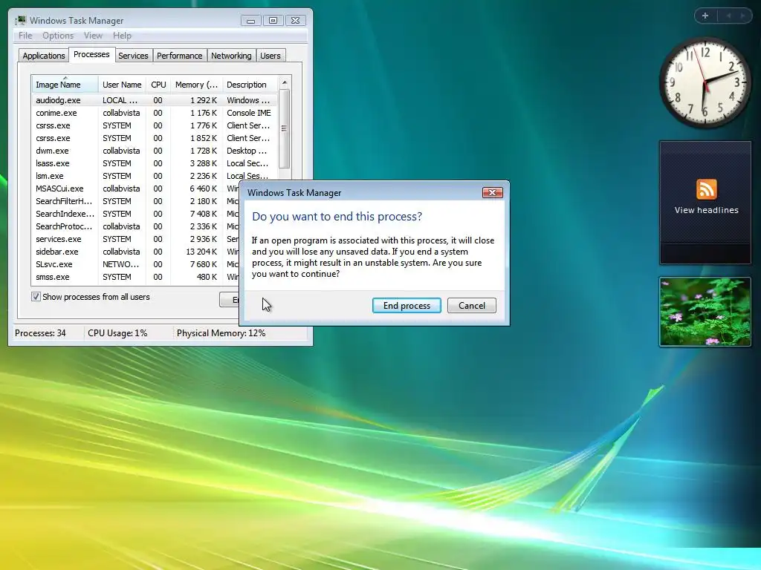Image resolution: width=761 pixels, height=570 pixels.
Task: Select the SLsvc.exe process
Action: tap(136, 264)
